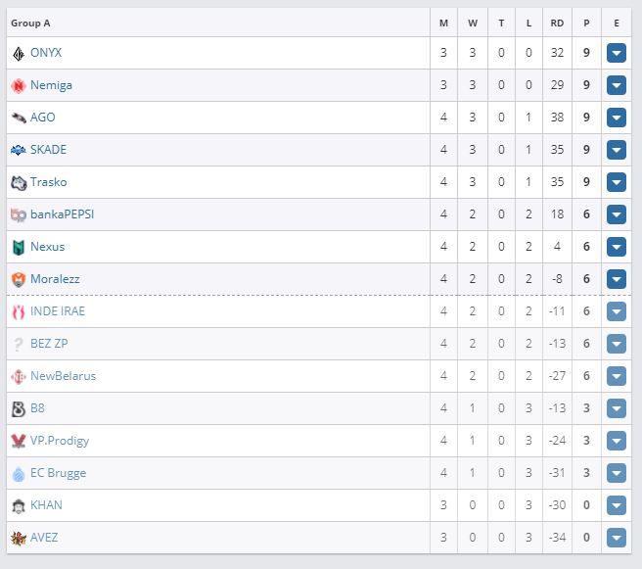Click the SKADE team logo icon

(19, 150)
